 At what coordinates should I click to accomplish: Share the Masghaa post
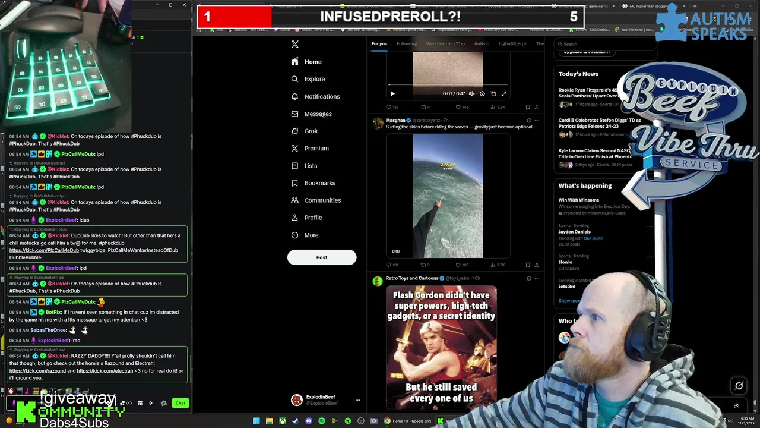[x=537, y=265]
